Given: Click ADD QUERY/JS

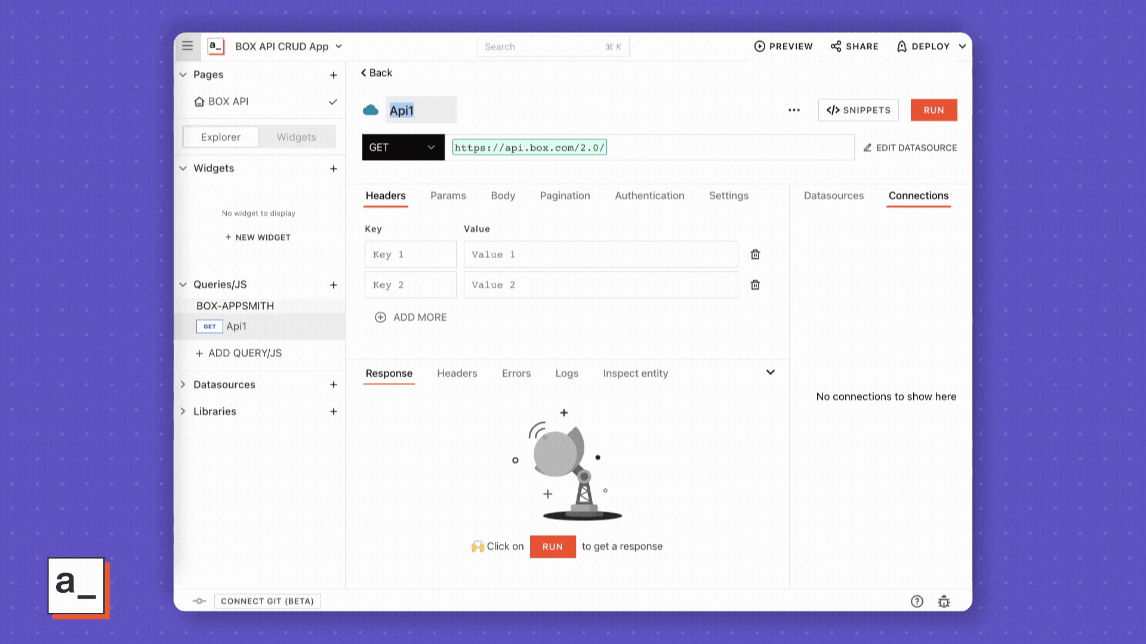Looking at the screenshot, I should tap(239, 353).
